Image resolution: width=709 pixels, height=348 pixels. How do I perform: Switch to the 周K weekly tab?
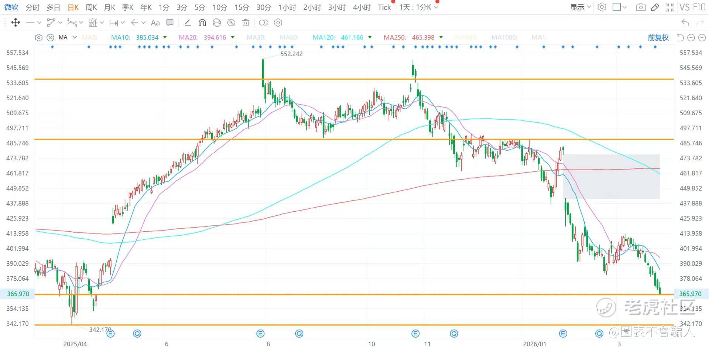[x=91, y=7]
